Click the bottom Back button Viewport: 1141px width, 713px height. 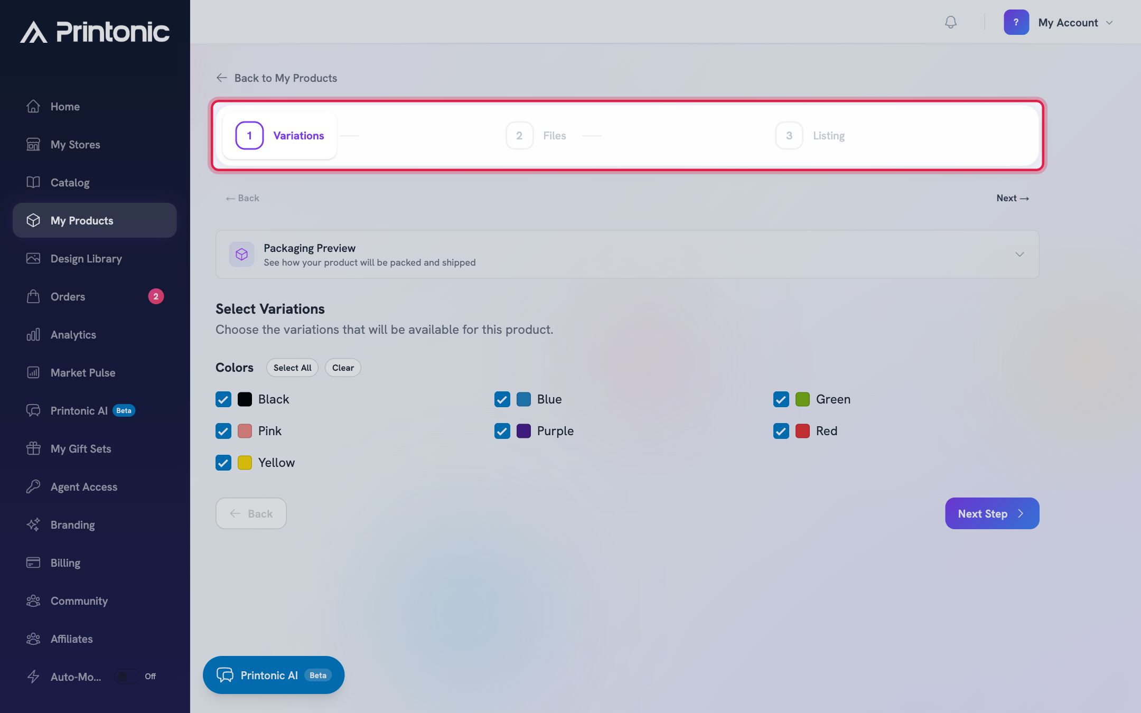pos(251,513)
